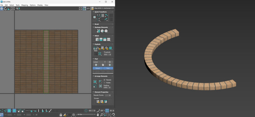Enable the Rotate checkbox

pos(105,83)
